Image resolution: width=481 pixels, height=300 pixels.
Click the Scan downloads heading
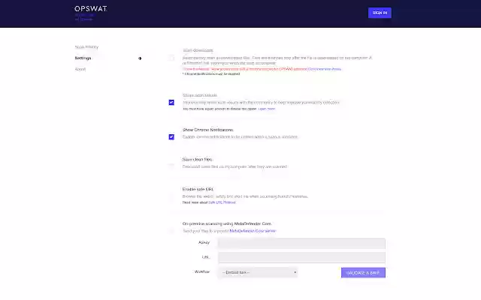(198, 50)
